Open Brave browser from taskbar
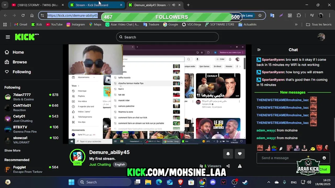Screen dimensions: 335x188 pyautogui.click(x=180, y=182)
